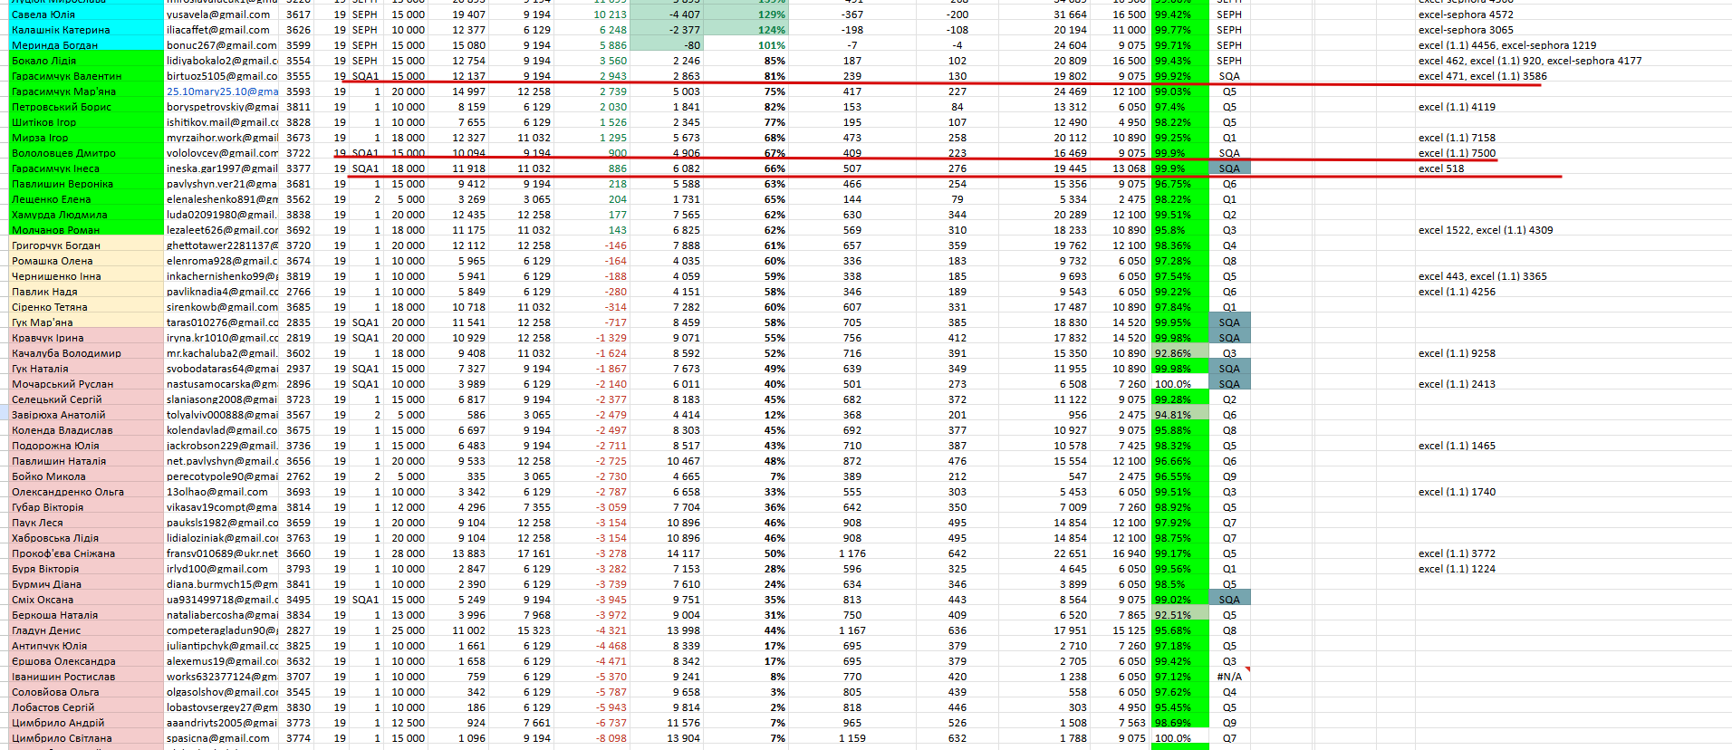Select the name cell Цимбрило Андрій
The width and height of the screenshot is (1732, 750).
pos(87,723)
